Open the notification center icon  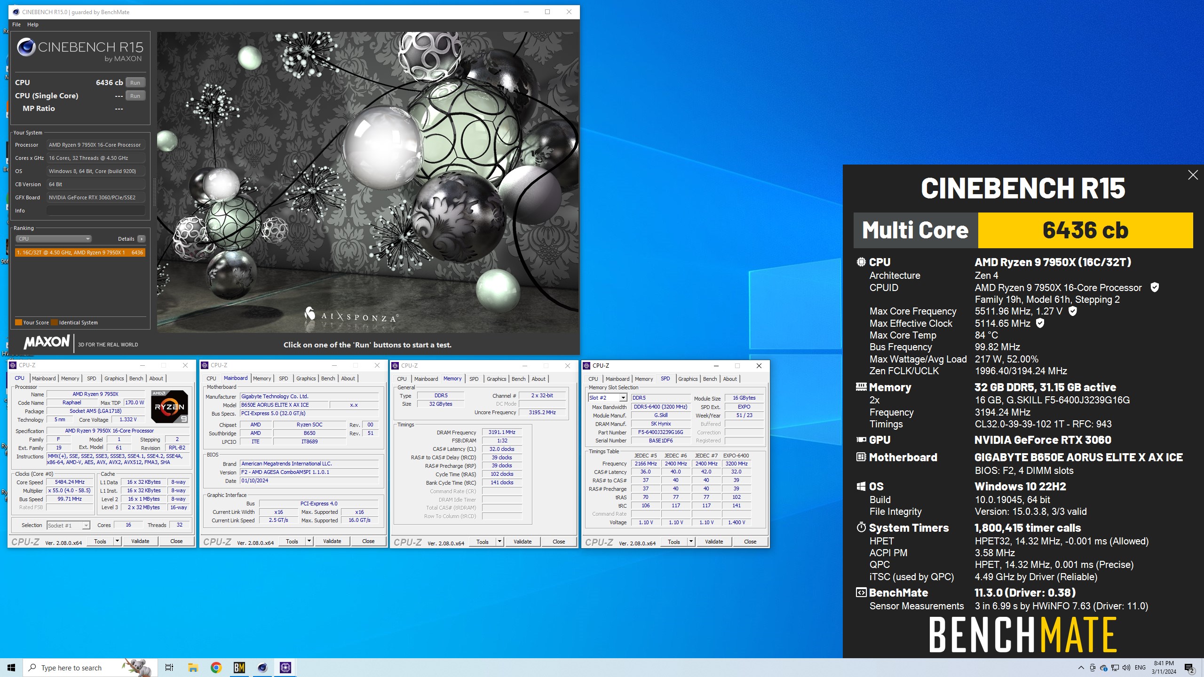[1189, 668]
